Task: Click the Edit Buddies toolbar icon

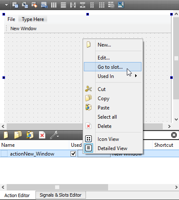Action: click(35, 5)
